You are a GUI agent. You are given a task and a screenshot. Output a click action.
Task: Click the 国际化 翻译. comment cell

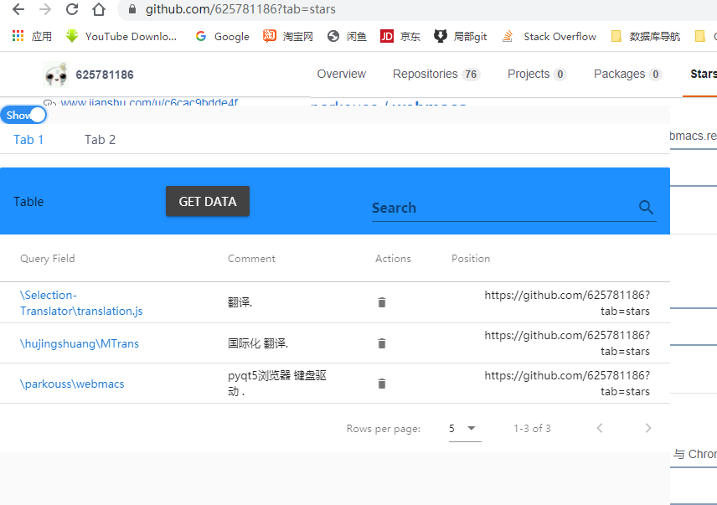coord(258,343)
